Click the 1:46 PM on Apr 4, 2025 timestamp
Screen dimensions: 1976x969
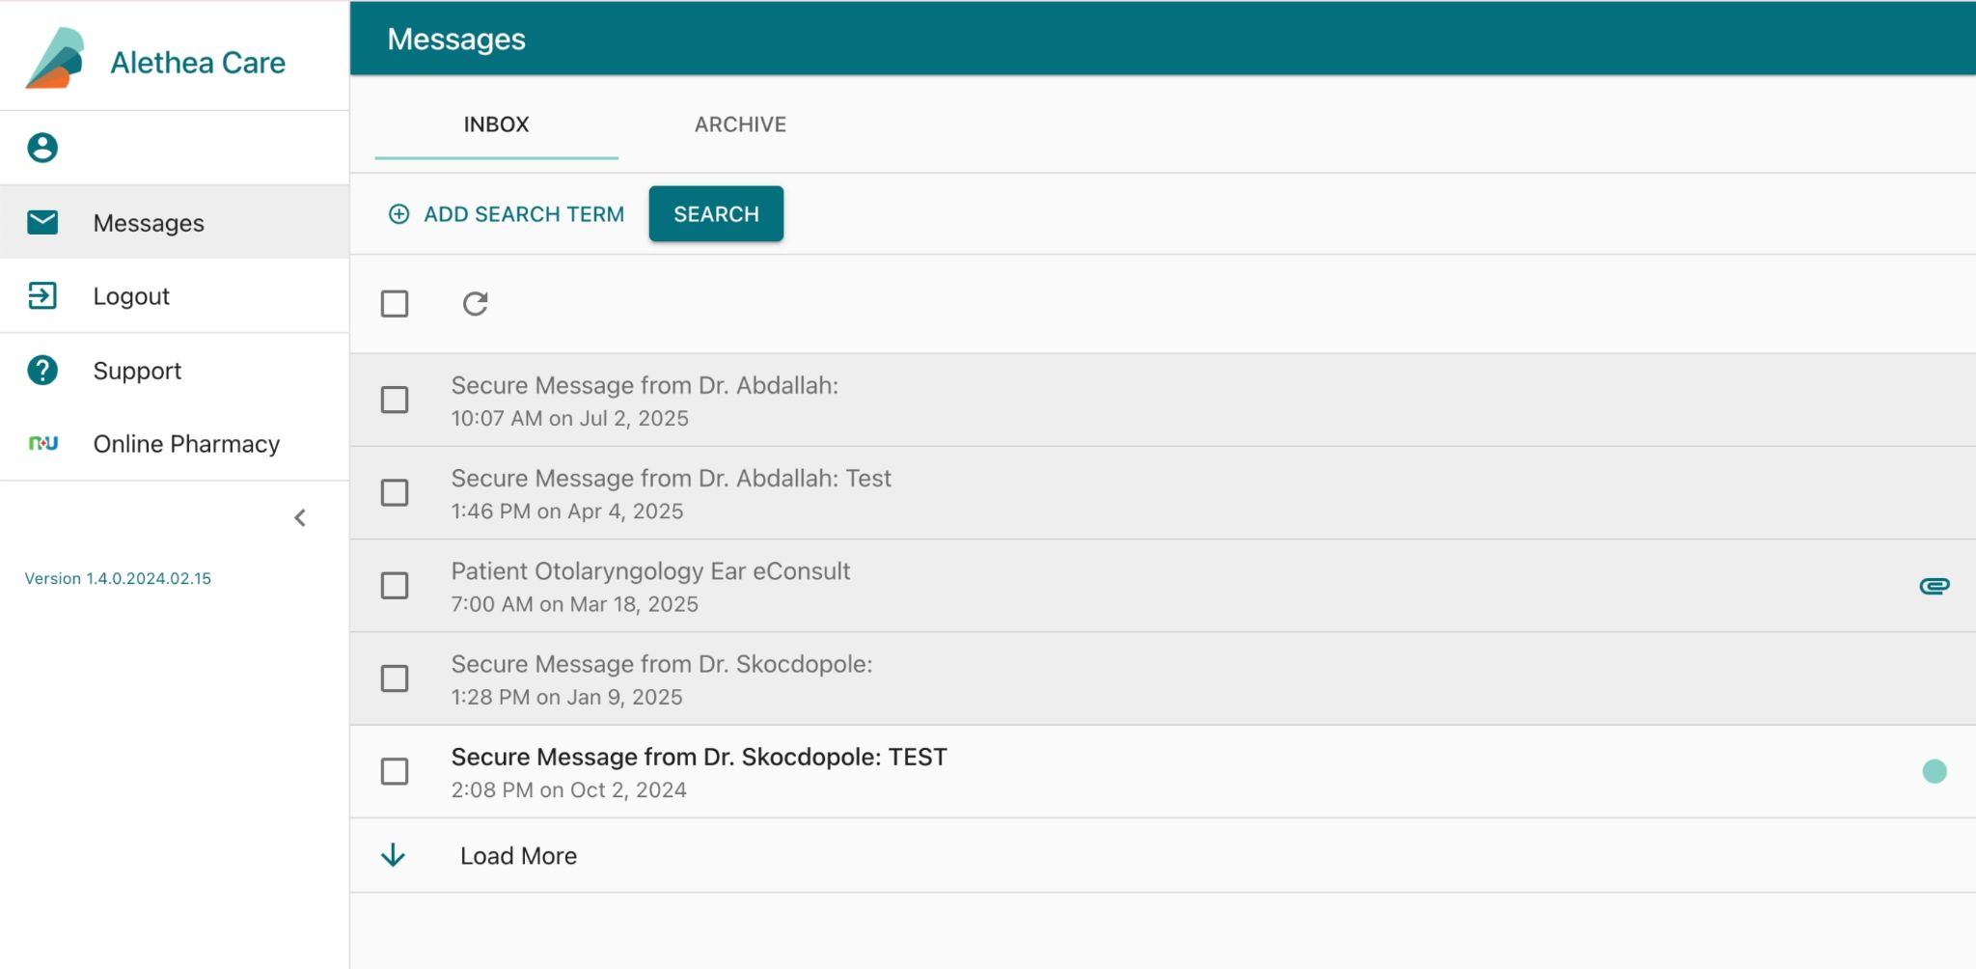(x=567, y=511)
